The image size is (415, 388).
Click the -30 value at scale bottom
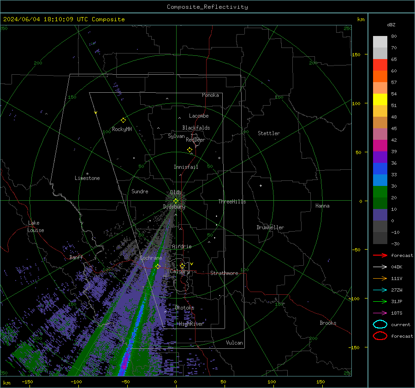coord(396,244)
